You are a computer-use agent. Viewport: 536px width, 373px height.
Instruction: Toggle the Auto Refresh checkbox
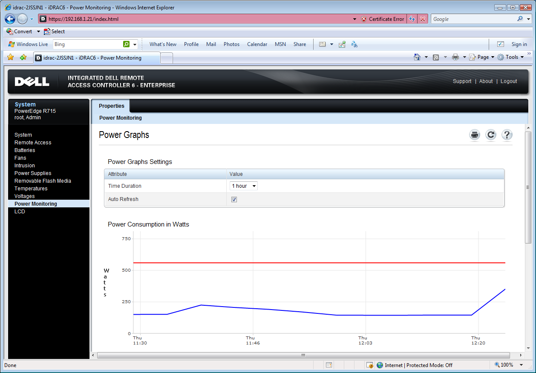[234, 199]
